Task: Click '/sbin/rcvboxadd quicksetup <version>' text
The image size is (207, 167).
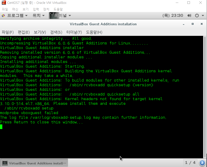Action: click(111, 85)
